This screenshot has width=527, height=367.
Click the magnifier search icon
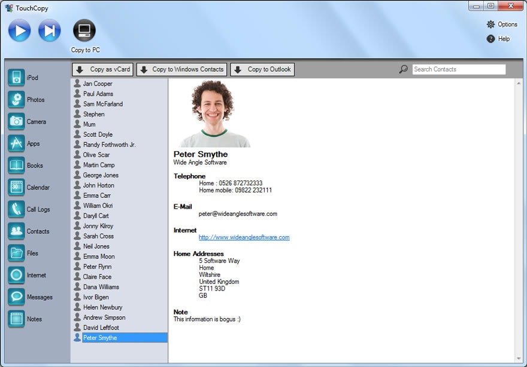click(403, 69)
